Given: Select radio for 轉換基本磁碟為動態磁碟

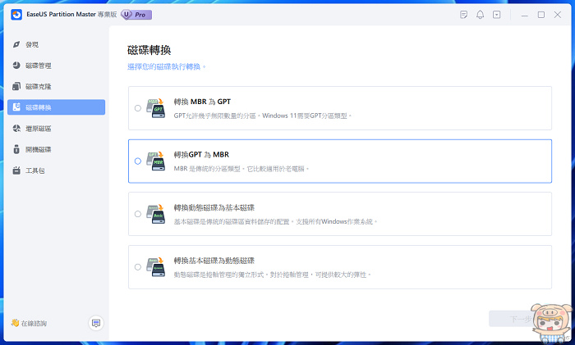Looking at the screenshot, I should coord(137,267).
